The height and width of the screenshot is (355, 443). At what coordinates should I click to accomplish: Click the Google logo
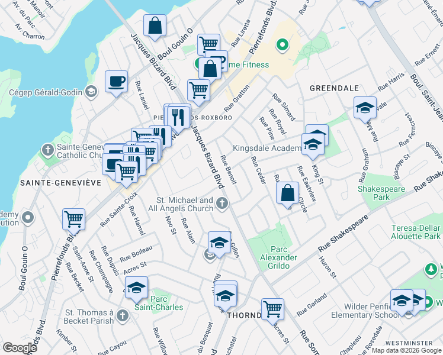(x=20, y=348)
